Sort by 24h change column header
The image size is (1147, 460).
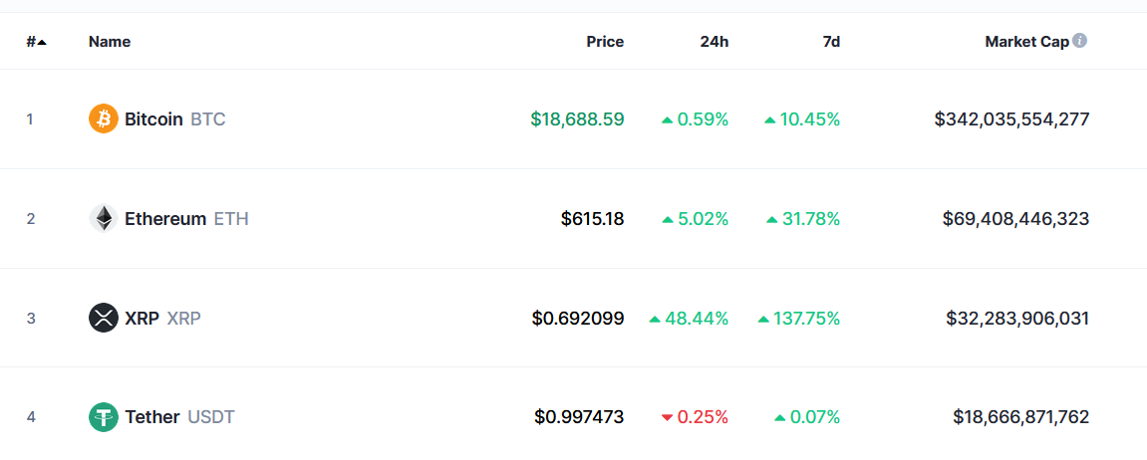(x=714, y=42)
